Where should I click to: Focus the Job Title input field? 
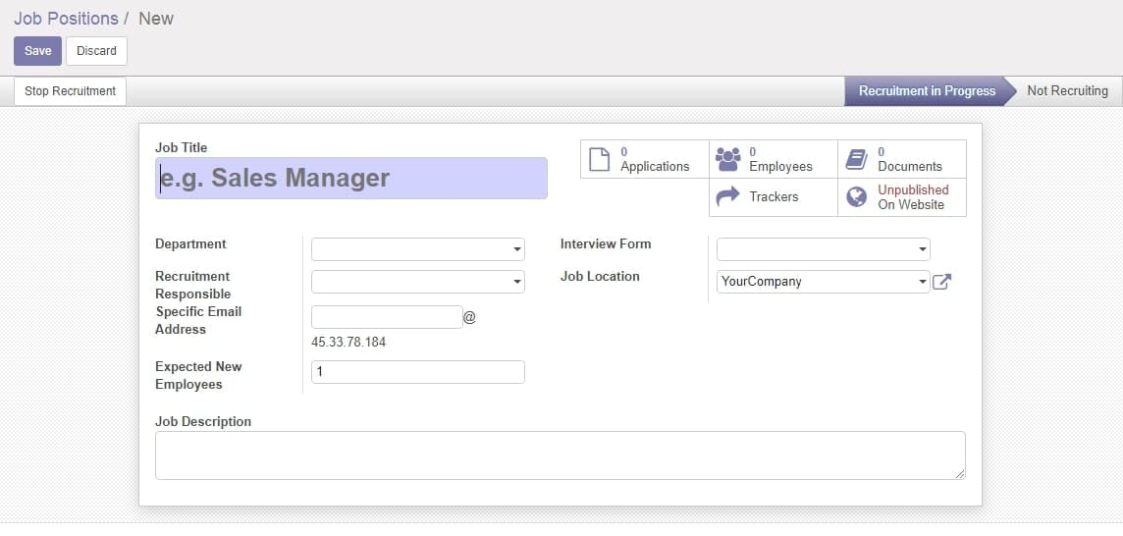351,178
